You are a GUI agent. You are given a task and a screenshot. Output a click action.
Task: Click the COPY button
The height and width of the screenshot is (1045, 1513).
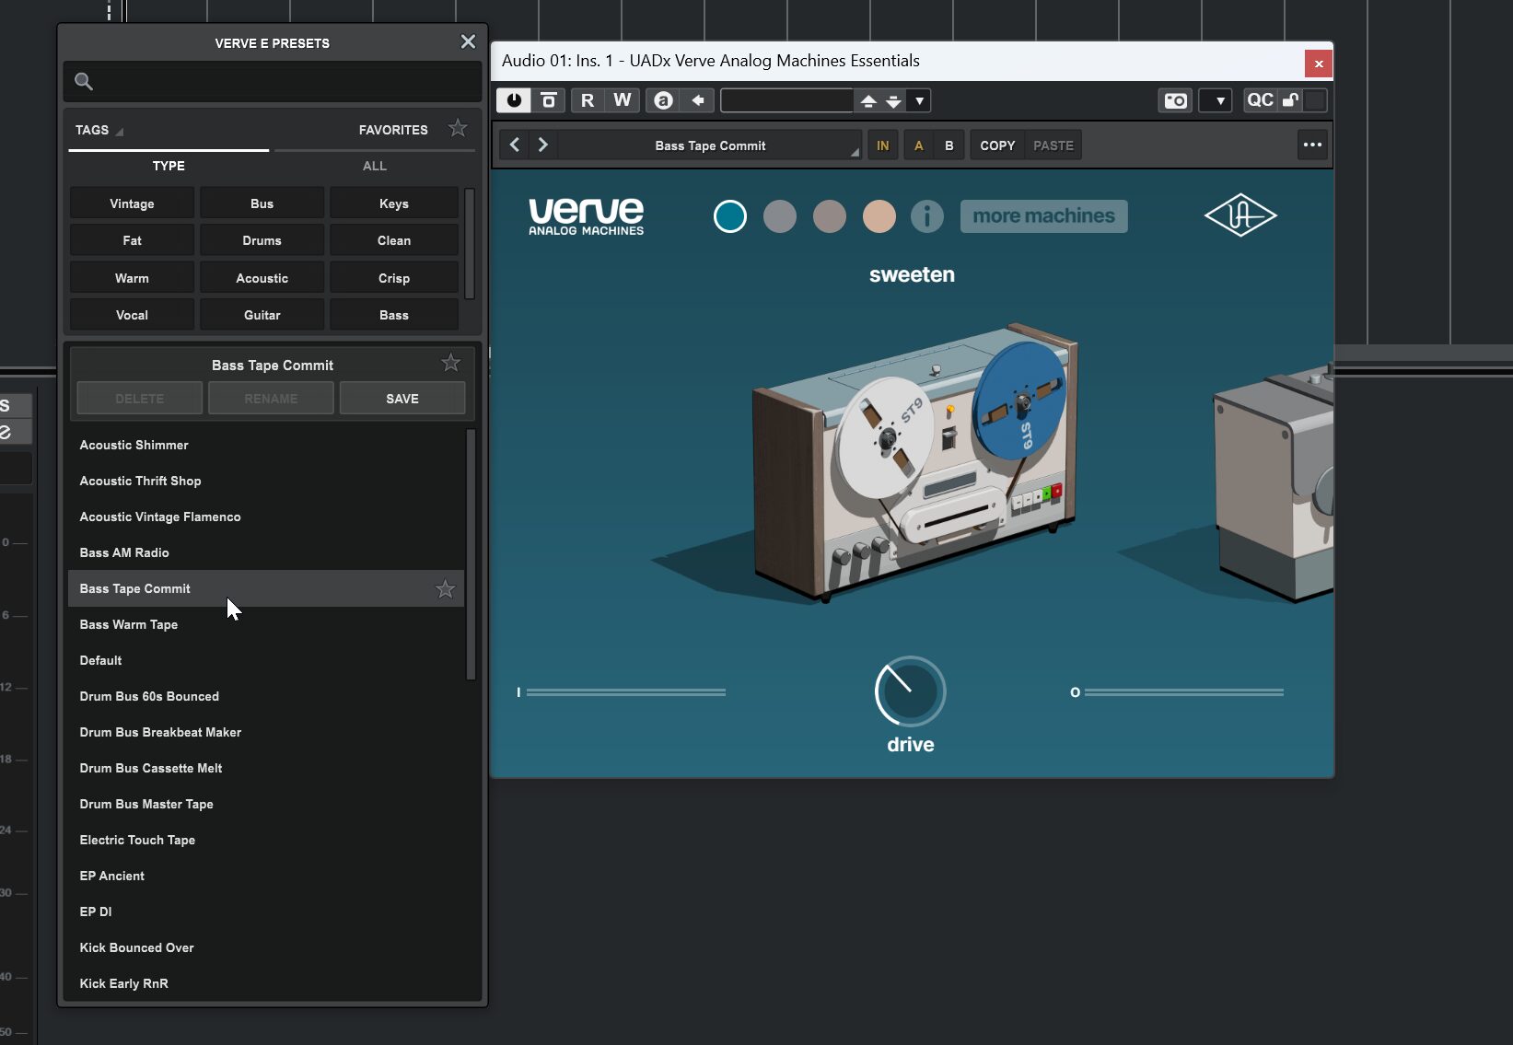pos(997,145)
